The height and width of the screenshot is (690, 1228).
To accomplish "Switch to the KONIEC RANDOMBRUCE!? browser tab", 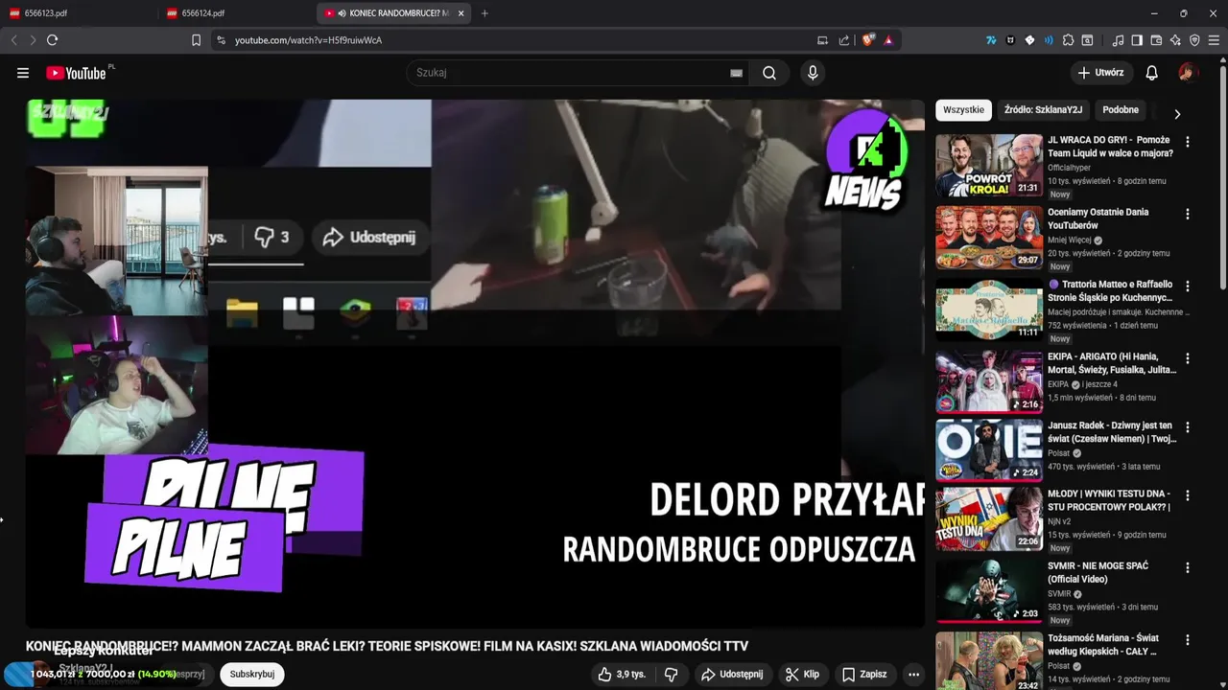I will click(x=394, y=13).
